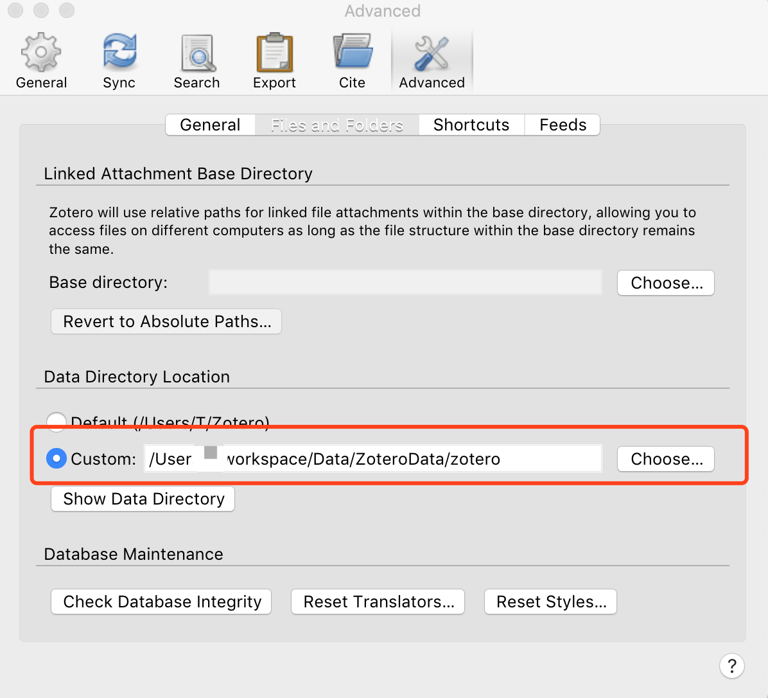
Task: Run Check Database Integrity
Action: 161,602
